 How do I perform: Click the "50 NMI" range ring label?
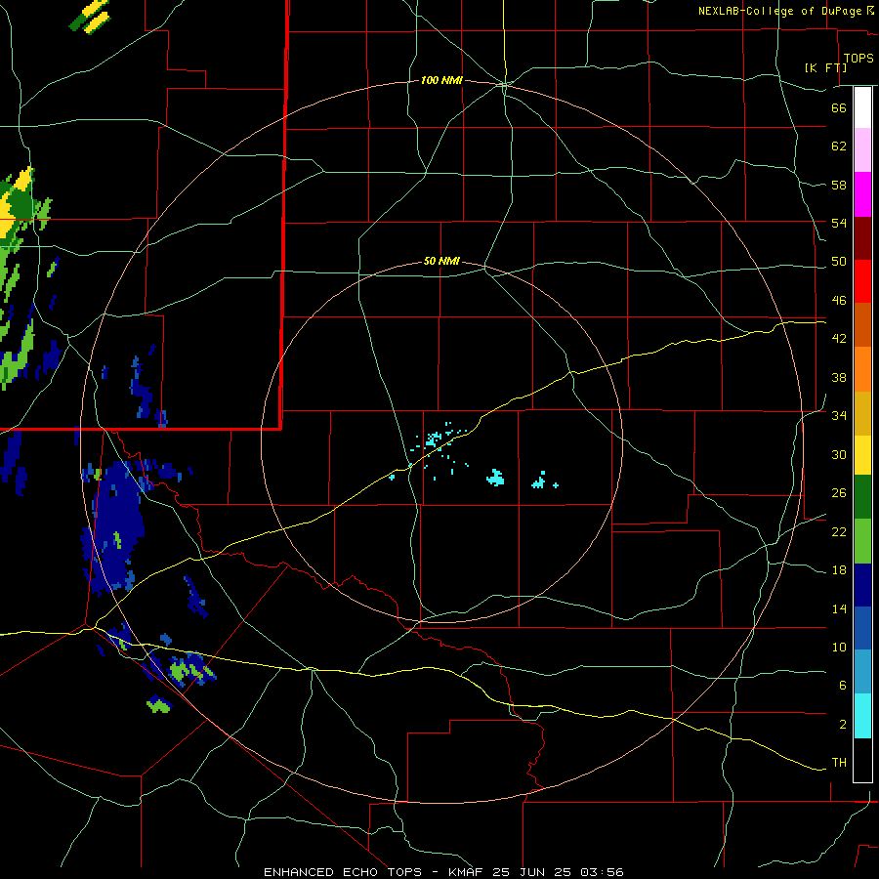(x=441, y=261)
